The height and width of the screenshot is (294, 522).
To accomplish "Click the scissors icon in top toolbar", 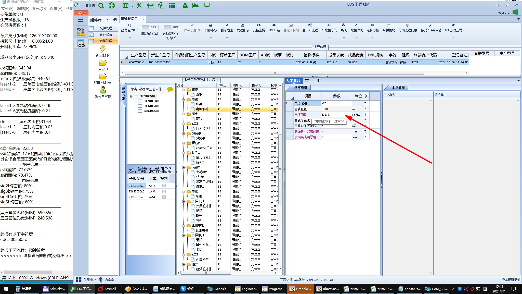I will 139,5.
